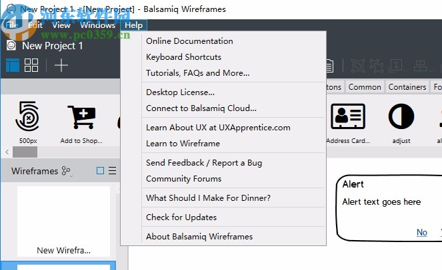Select Add to Shopping Cart icon
The image size is (442, 270).
pyautogui.click(x=81, y=118)
